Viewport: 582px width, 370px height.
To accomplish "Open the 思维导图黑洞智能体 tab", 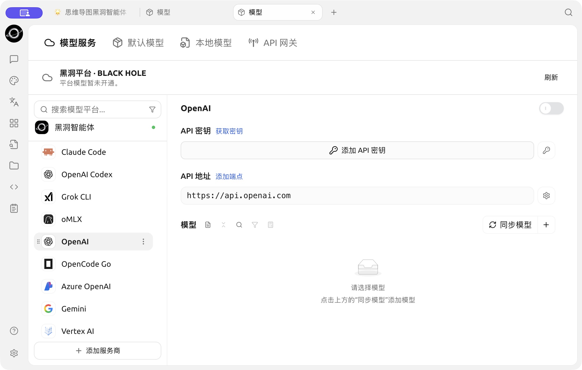I will [90, 12].
